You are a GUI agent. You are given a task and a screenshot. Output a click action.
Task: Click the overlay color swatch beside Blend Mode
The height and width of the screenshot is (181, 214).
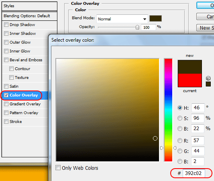point(155,18)
